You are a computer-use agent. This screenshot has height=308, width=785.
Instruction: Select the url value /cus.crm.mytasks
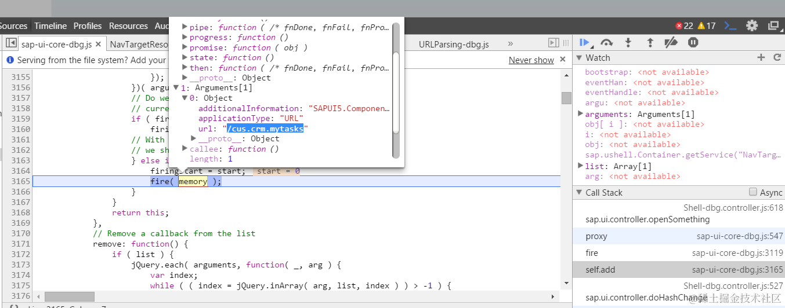click(x=265, y=129)
